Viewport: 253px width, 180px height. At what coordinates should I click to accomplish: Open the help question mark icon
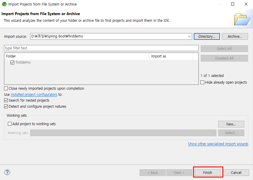(x=7, y=172)
